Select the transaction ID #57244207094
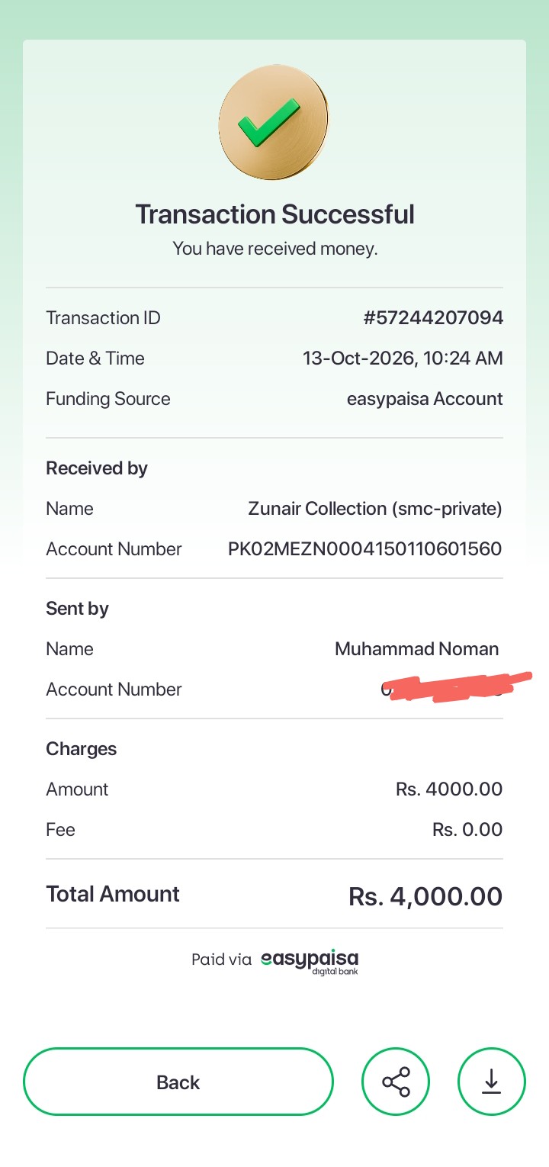This screenshot has height=1167, width=549. pos(433,318)
